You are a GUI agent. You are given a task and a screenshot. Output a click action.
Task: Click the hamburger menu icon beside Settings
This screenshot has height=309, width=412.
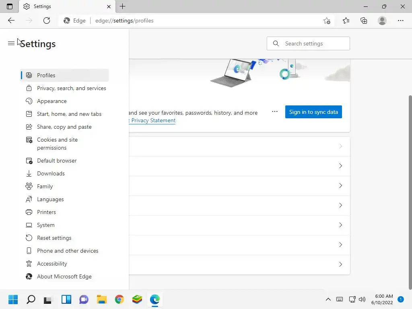coord(11,43)
